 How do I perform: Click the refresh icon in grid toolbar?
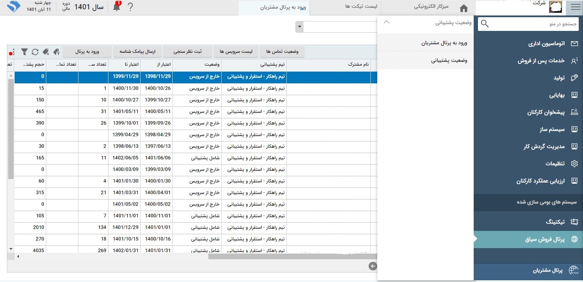tap(35, 52)
